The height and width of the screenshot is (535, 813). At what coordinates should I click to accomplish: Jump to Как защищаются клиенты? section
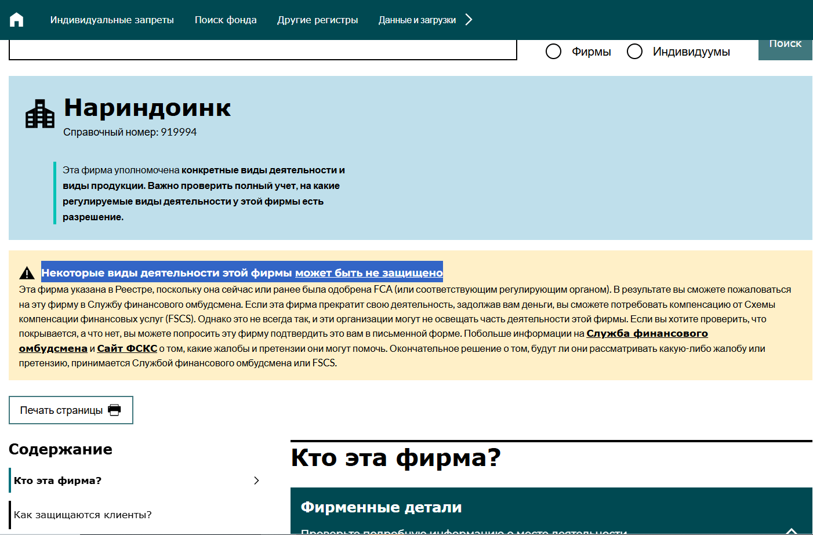82,515
